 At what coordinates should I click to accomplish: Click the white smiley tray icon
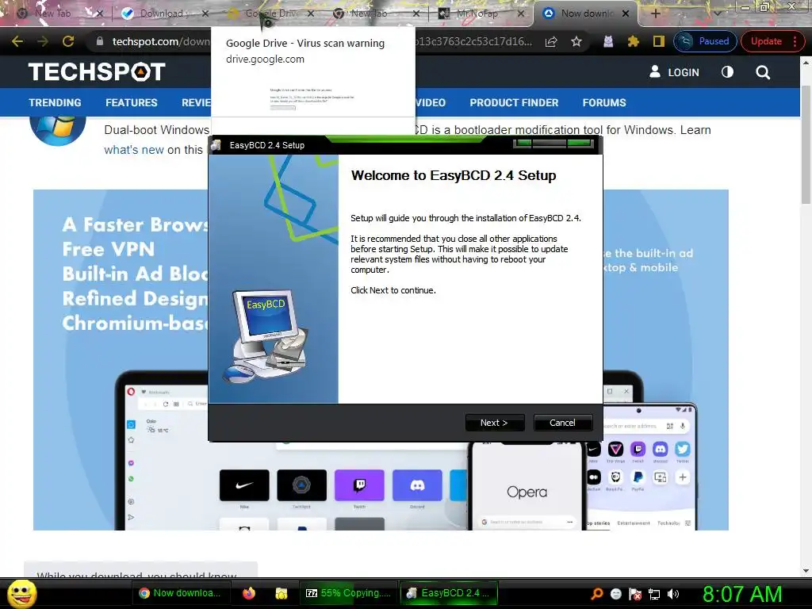[616, 594]
